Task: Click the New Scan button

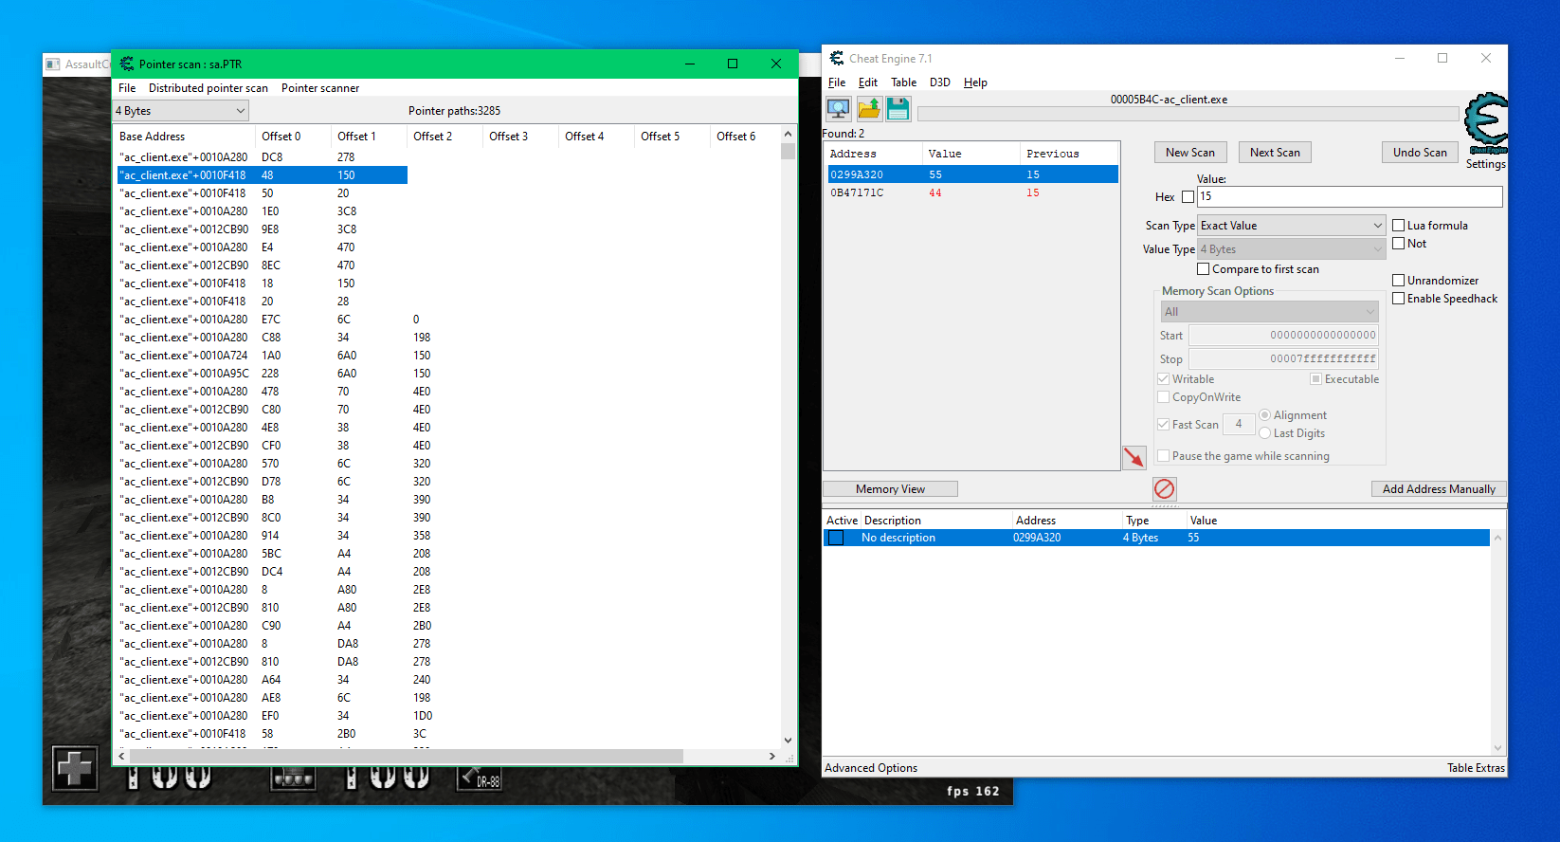Action: click(1190, 153)
